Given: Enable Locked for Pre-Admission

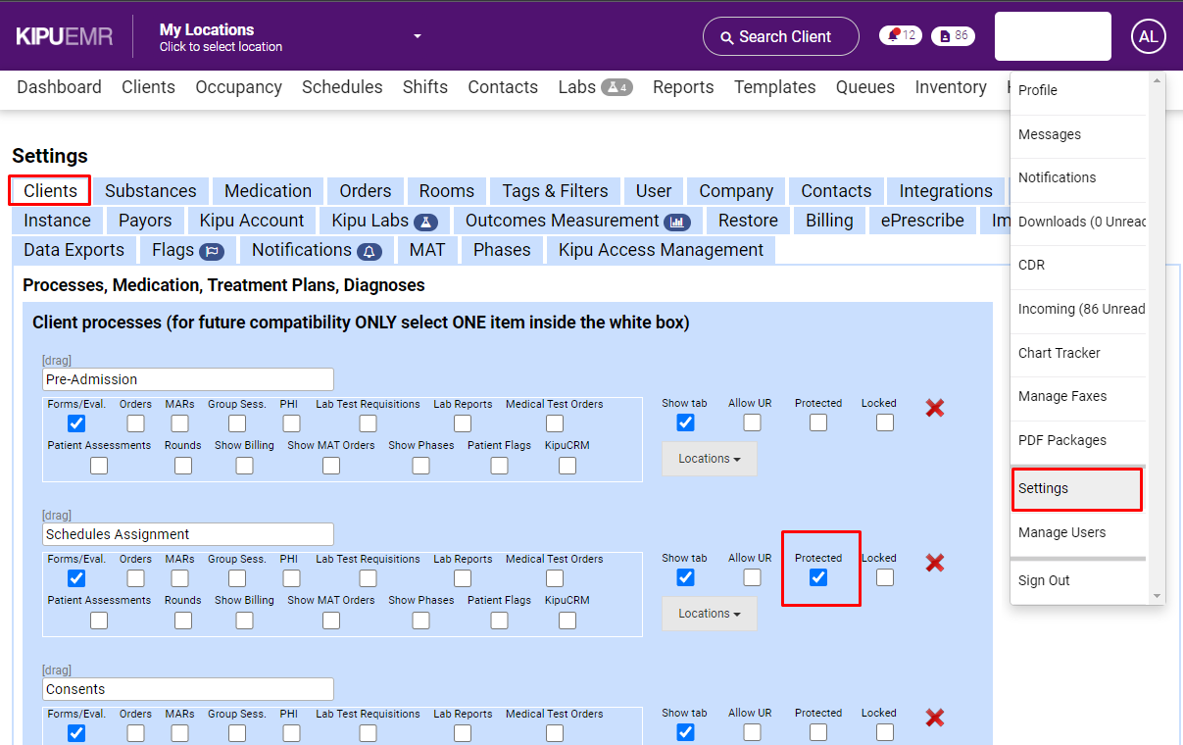Looking at the screenshot, I should [x=885, y=422].
